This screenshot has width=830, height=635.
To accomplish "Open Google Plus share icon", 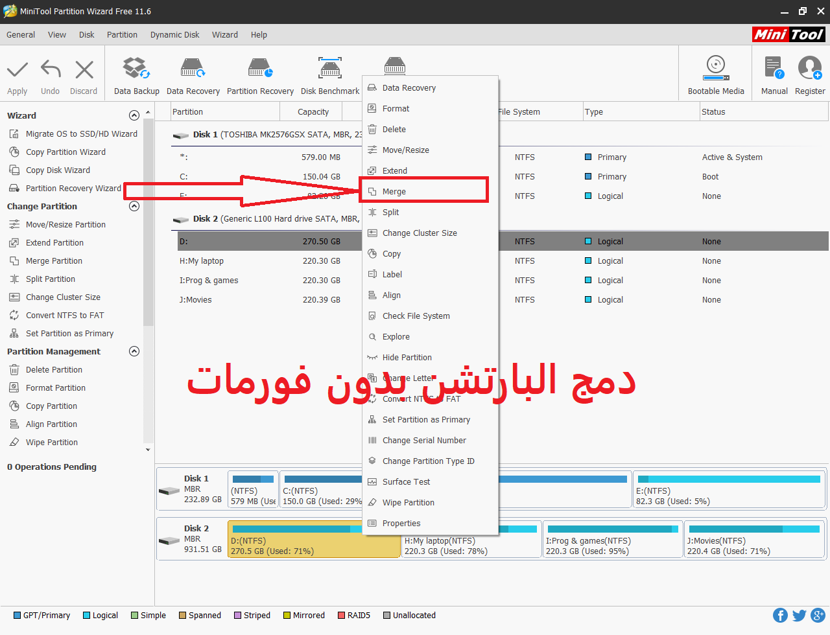I will pos(818,615).
